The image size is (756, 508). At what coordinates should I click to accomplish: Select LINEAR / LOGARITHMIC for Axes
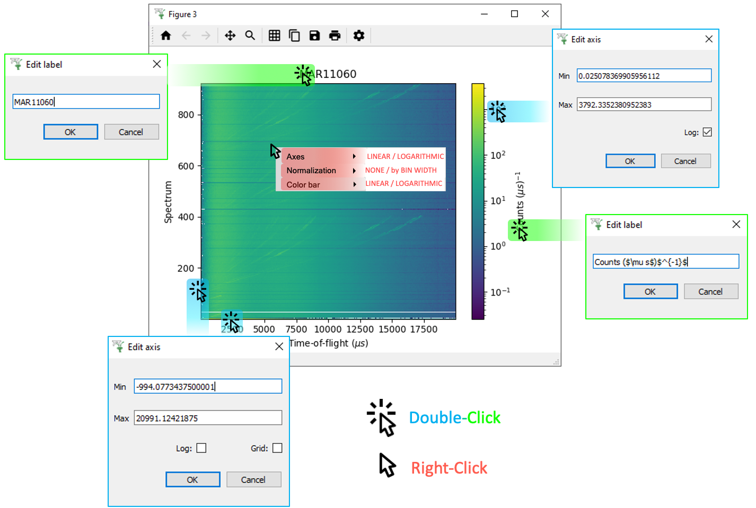coord(405,156)
